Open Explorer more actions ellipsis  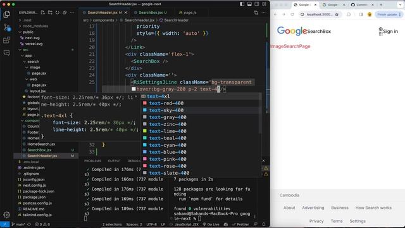click(x=72, y=13)
